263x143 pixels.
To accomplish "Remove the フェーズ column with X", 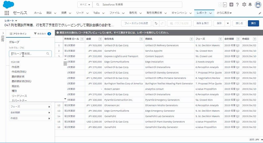I will (x=49, y=107).
